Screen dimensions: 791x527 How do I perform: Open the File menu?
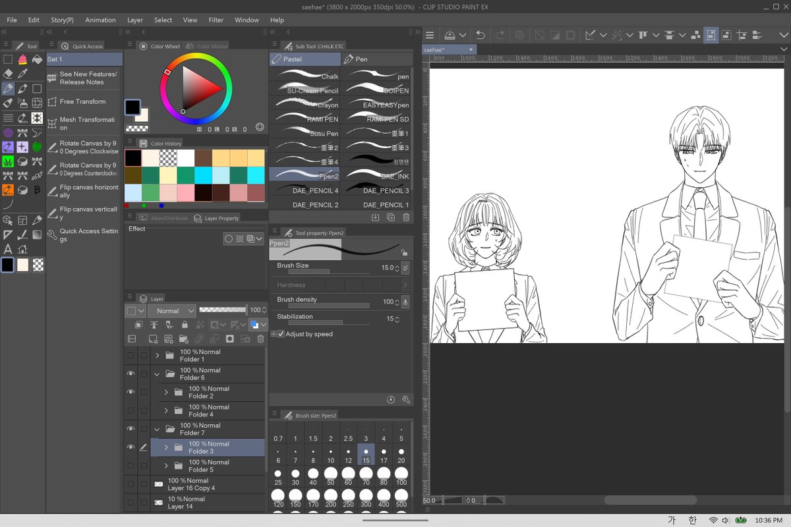12,20
